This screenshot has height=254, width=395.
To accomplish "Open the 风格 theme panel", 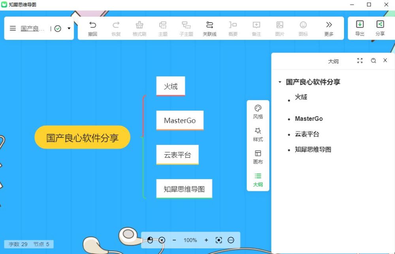I will tap(258, 112).
